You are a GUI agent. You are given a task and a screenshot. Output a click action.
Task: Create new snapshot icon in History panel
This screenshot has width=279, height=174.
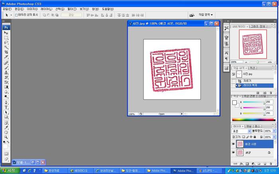coord(265,93)
